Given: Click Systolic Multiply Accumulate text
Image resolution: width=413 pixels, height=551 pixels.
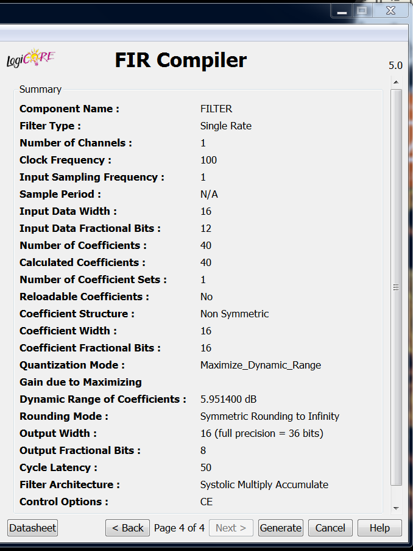Looking at the screenshot, I should tap(264, 484).
